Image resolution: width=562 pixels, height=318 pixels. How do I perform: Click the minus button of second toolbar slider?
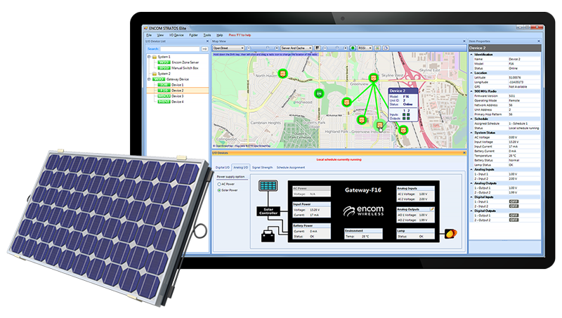pyautogui.click(x=325, y=48)
